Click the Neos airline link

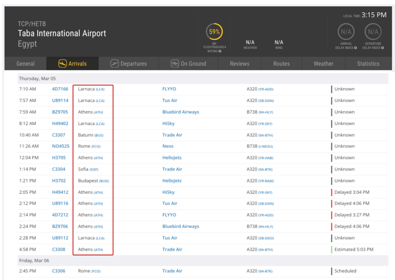tap(168, 146)
